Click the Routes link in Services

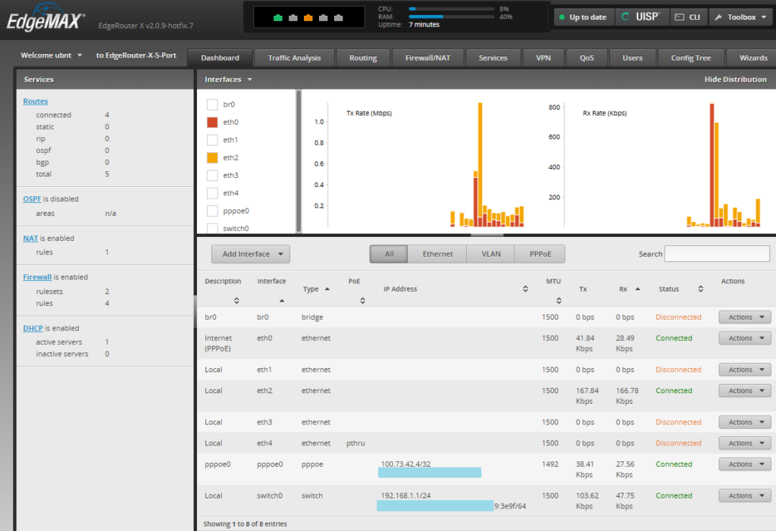click(x=36, y=101)
